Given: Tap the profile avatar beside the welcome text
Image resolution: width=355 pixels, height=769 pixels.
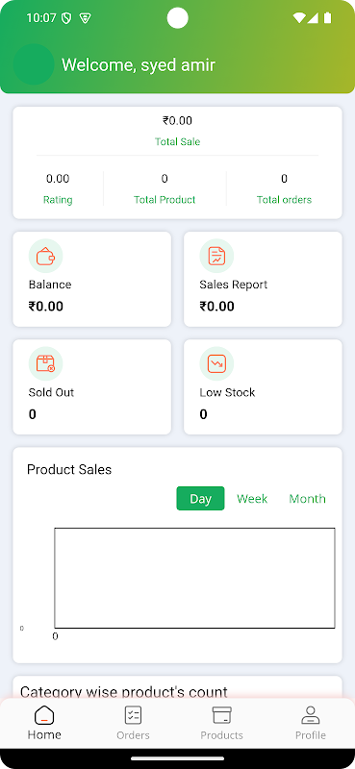Looking at the screenshot, I should coord(34,64).
